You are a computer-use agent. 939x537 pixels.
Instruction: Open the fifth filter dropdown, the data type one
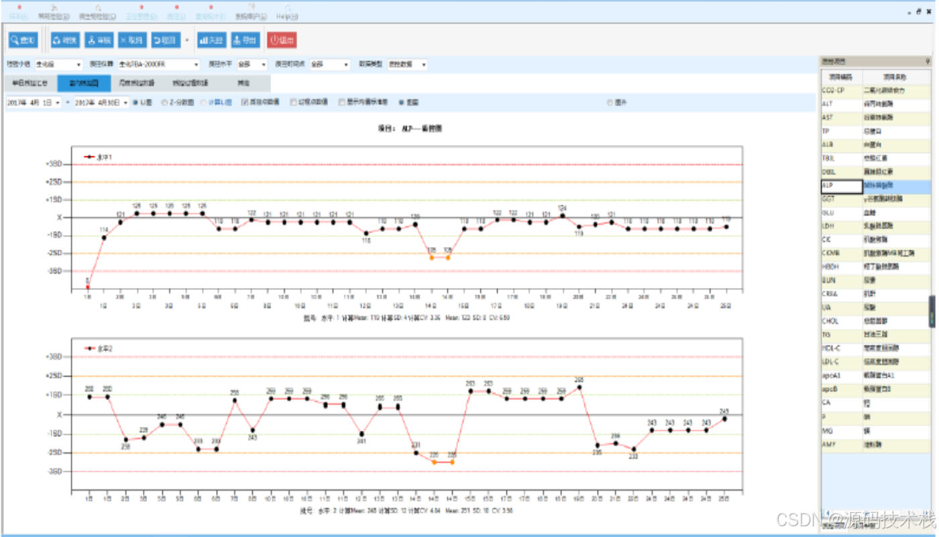(x=407, y=64)
